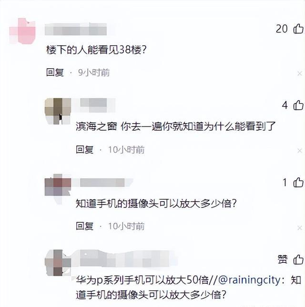Dismiss the camera zoom reply via X
305x307 pixels.
click(x=299, y=228)
